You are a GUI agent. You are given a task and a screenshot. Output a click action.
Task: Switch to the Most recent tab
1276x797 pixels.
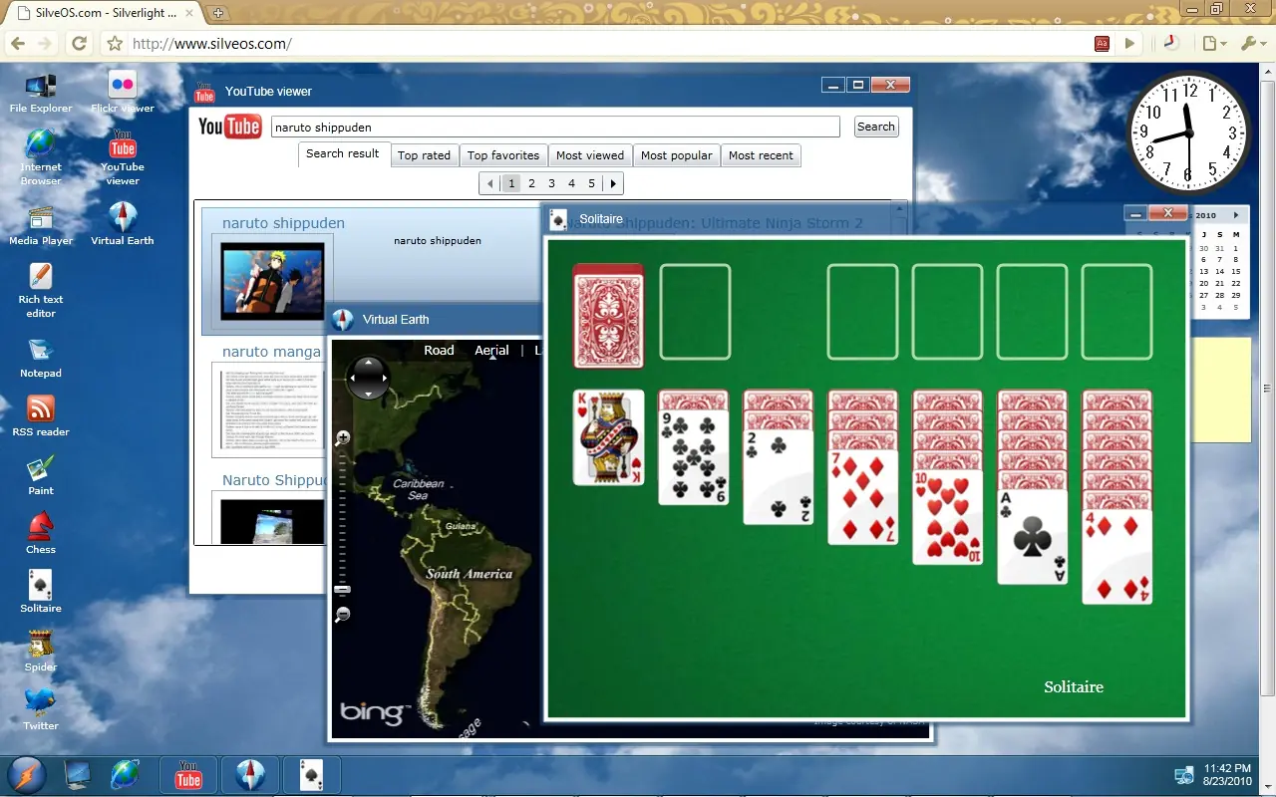pos(761,155)
